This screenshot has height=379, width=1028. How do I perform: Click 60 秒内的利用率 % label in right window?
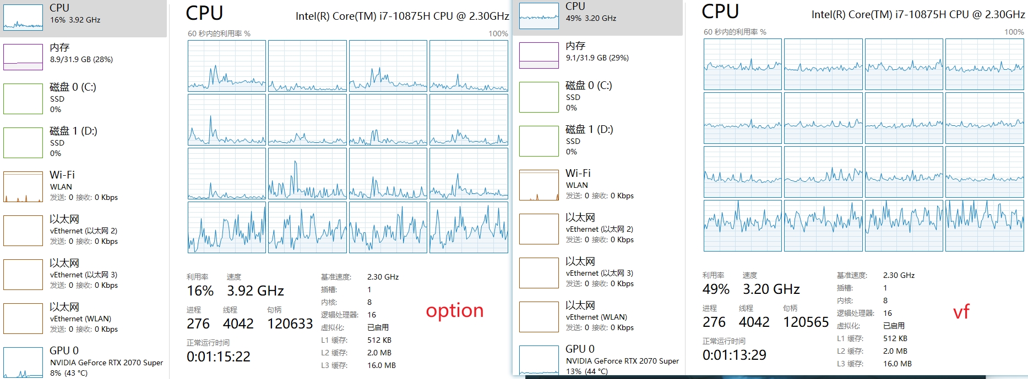[x=735, y=32]
